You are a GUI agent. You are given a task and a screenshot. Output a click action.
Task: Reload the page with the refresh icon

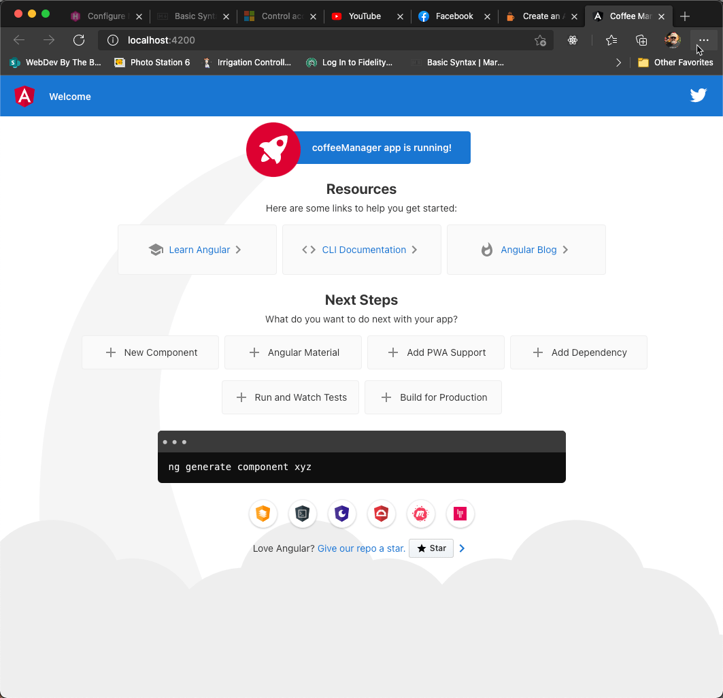click(79, 40)
